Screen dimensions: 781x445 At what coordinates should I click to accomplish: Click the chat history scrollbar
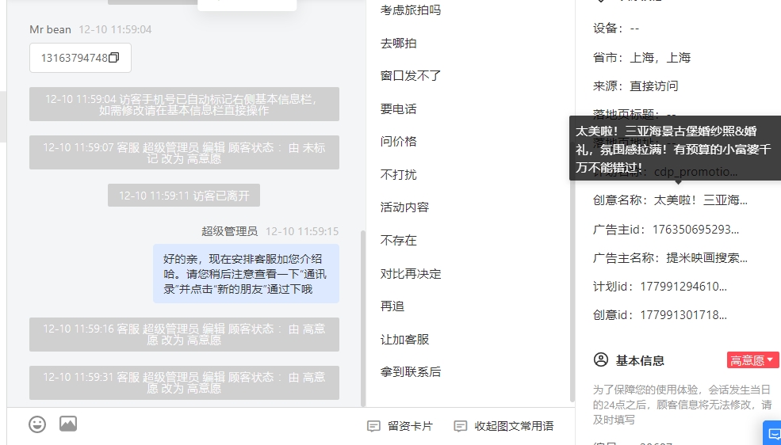tap(362, 318)
